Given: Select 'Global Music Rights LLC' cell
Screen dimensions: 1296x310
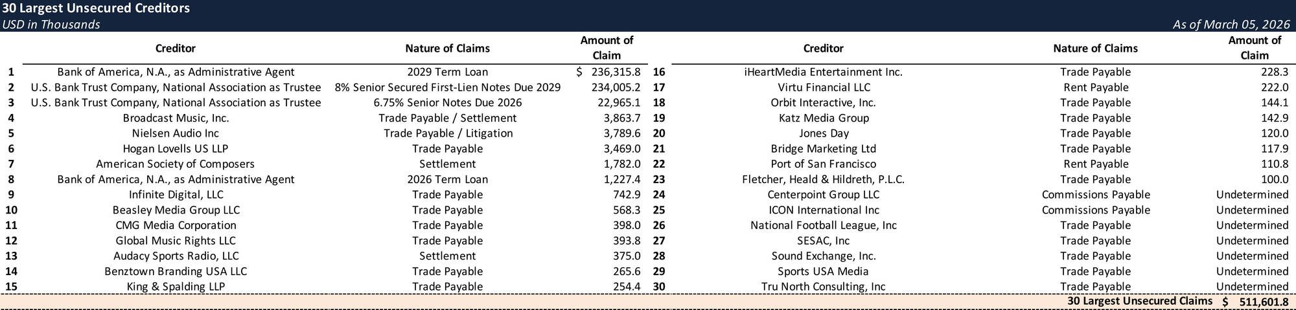Looking at the screenshot, I should coord(176,241).
